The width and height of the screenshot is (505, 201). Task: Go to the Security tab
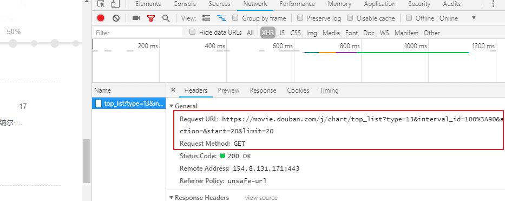(419, 4)
